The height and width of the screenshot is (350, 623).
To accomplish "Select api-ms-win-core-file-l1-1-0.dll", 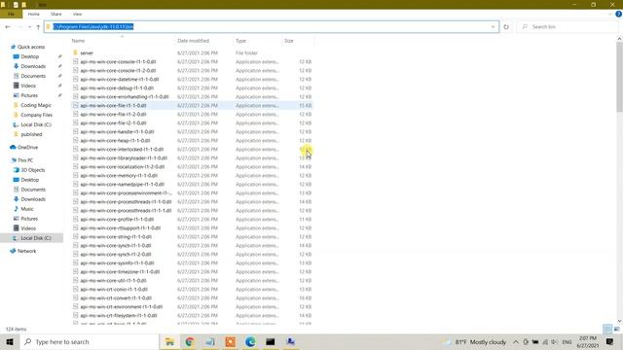I will point(113,106).
